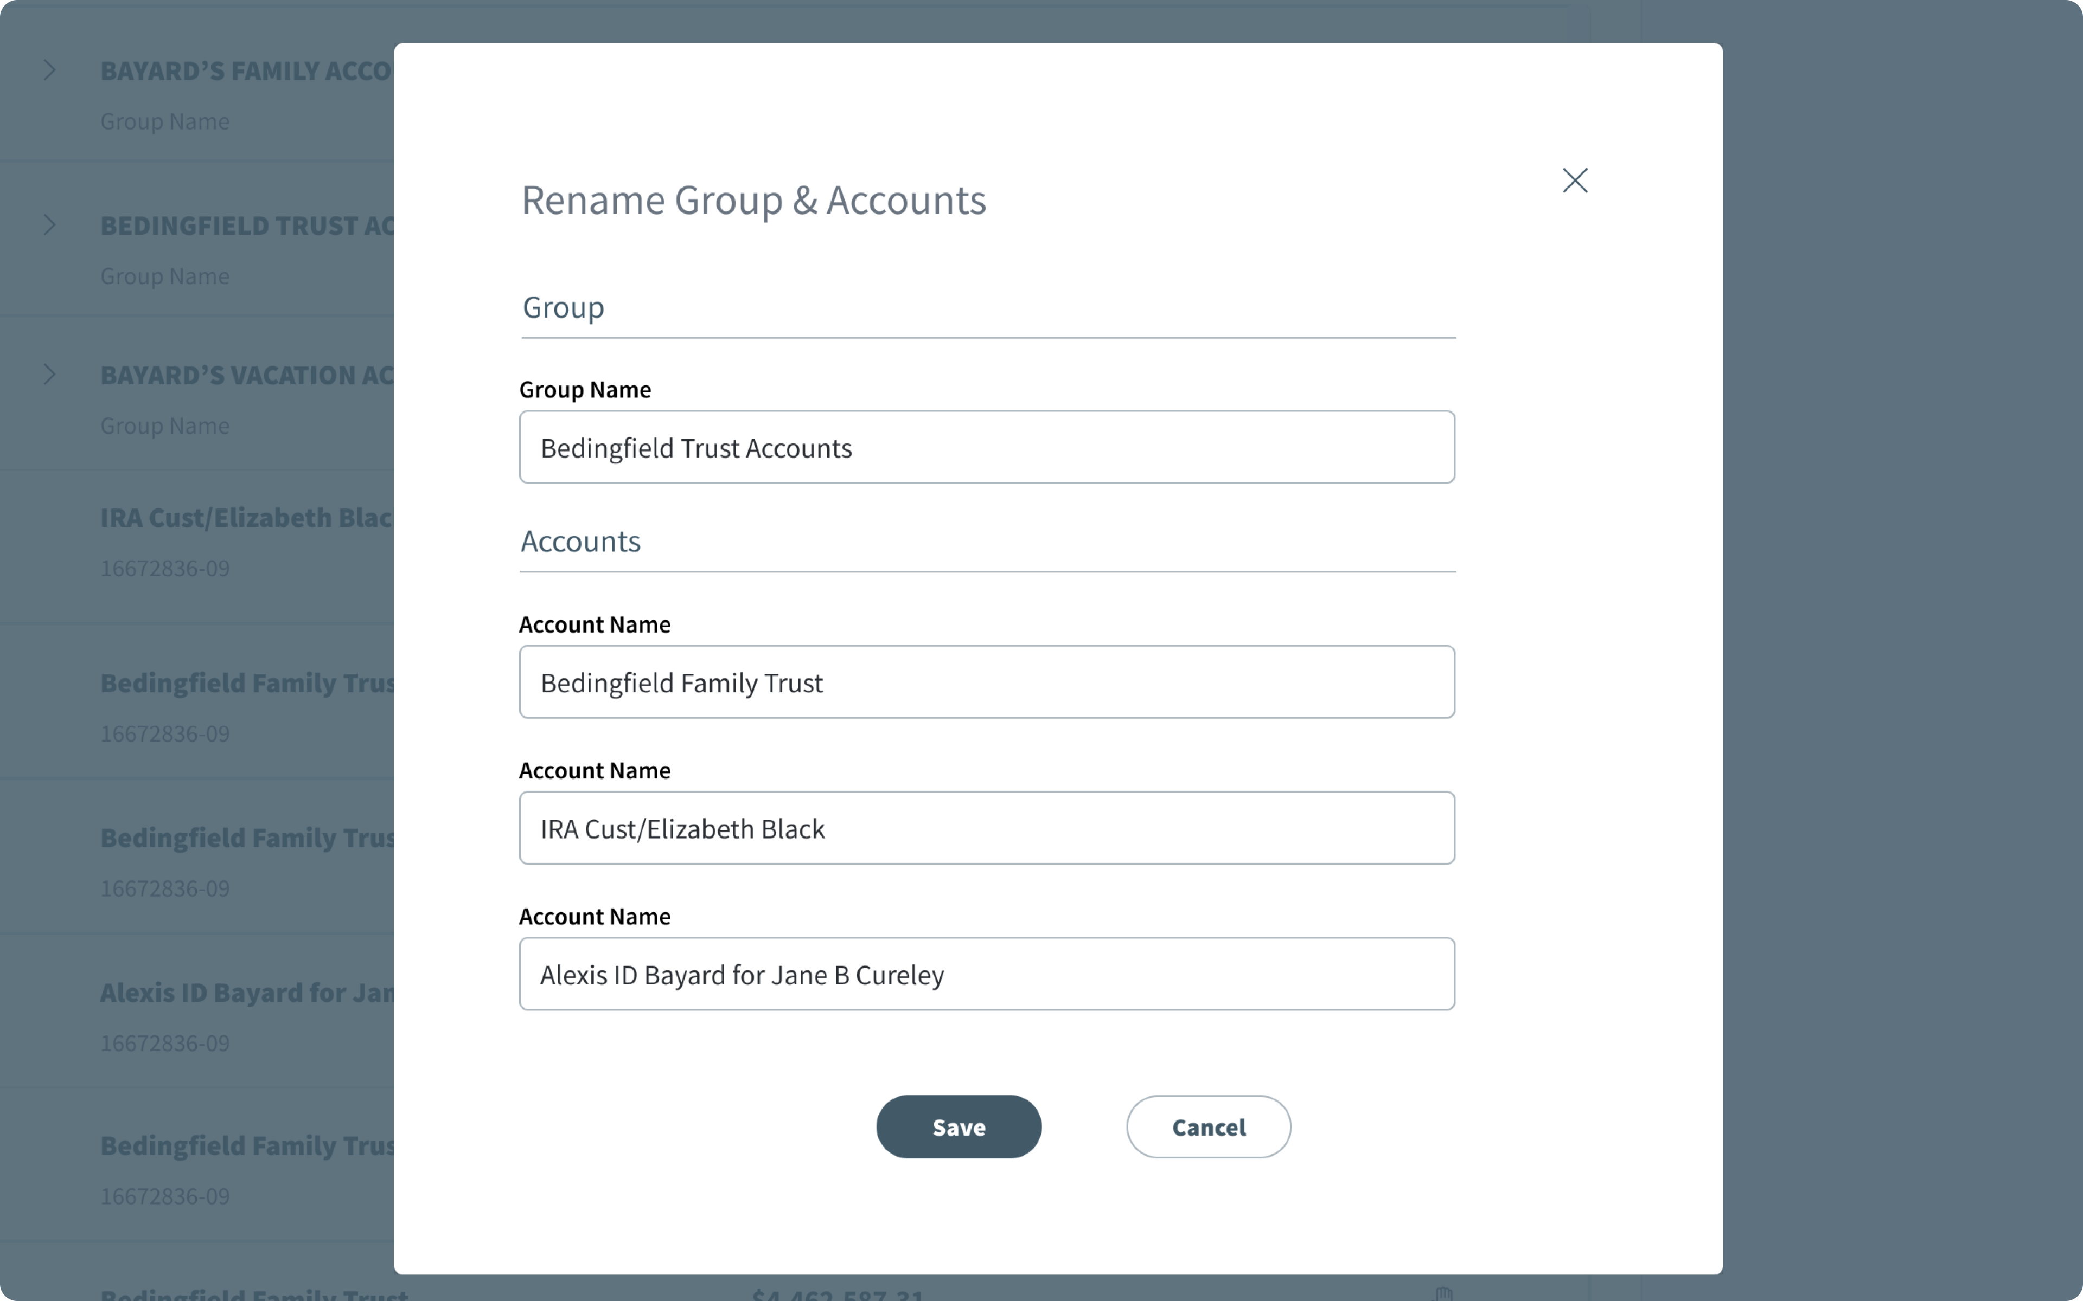Close the Rename Group & Accounts dialog
Viewport: 2083px width, 1301px height.
click(x=1574, y=181)
